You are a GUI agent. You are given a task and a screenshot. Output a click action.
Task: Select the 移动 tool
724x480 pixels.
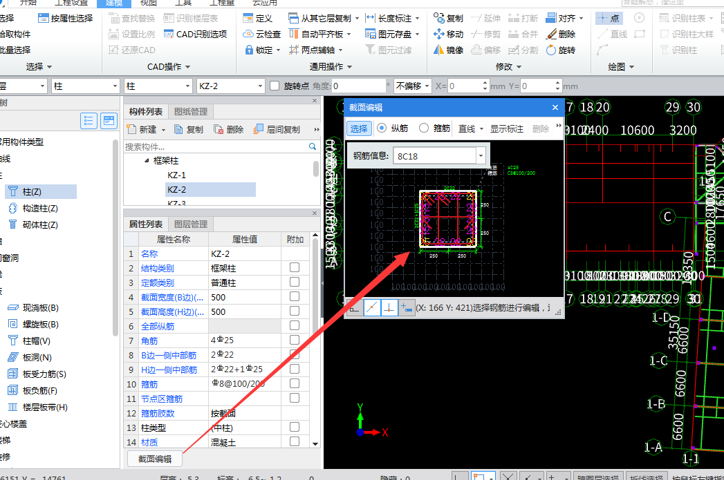click(448, 34)
